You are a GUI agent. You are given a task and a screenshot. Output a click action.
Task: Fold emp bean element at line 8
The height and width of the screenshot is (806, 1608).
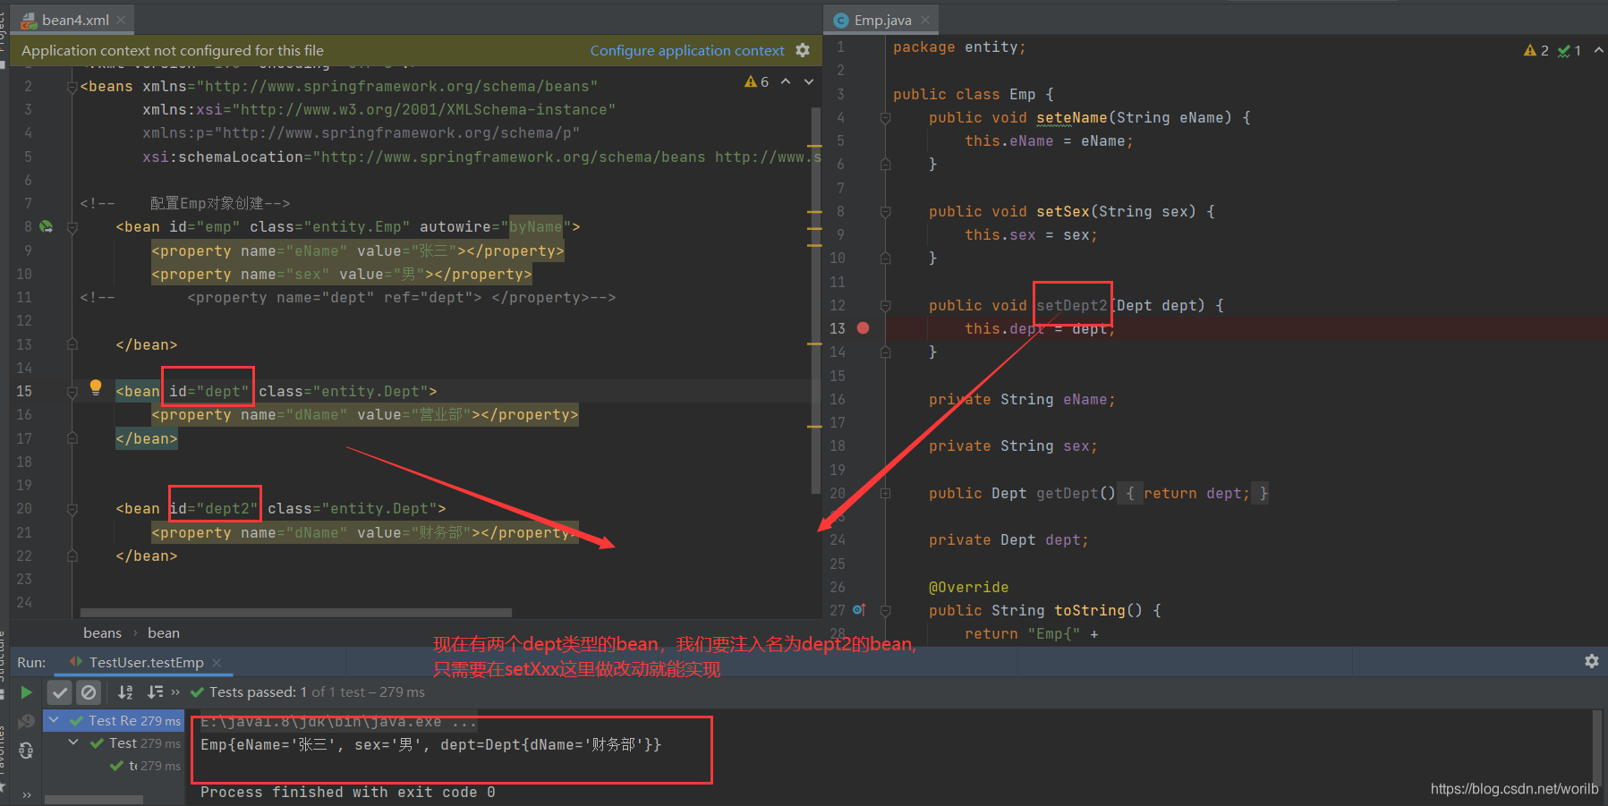tap(72, 227)
